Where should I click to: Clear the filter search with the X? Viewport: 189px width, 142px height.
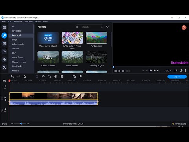pyautogui.click(x=102, y=27)
